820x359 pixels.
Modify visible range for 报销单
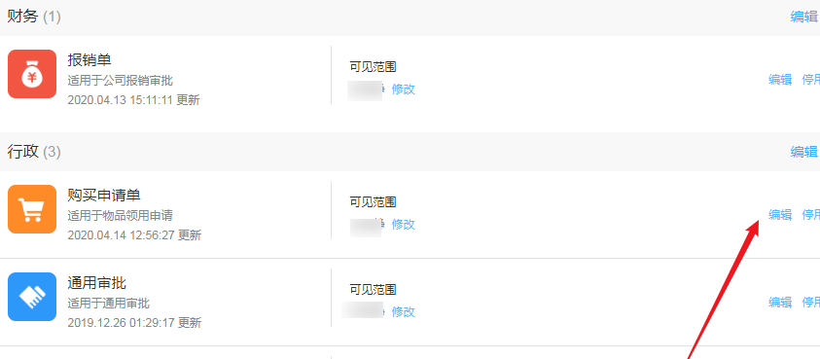(404, 89)
